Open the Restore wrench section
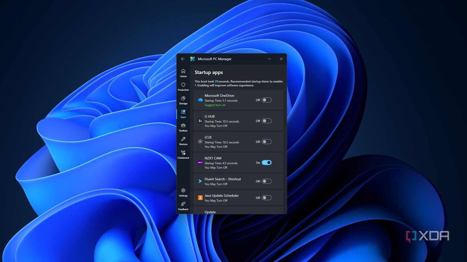The image size is (467, 262). click(x=183, y=141)
